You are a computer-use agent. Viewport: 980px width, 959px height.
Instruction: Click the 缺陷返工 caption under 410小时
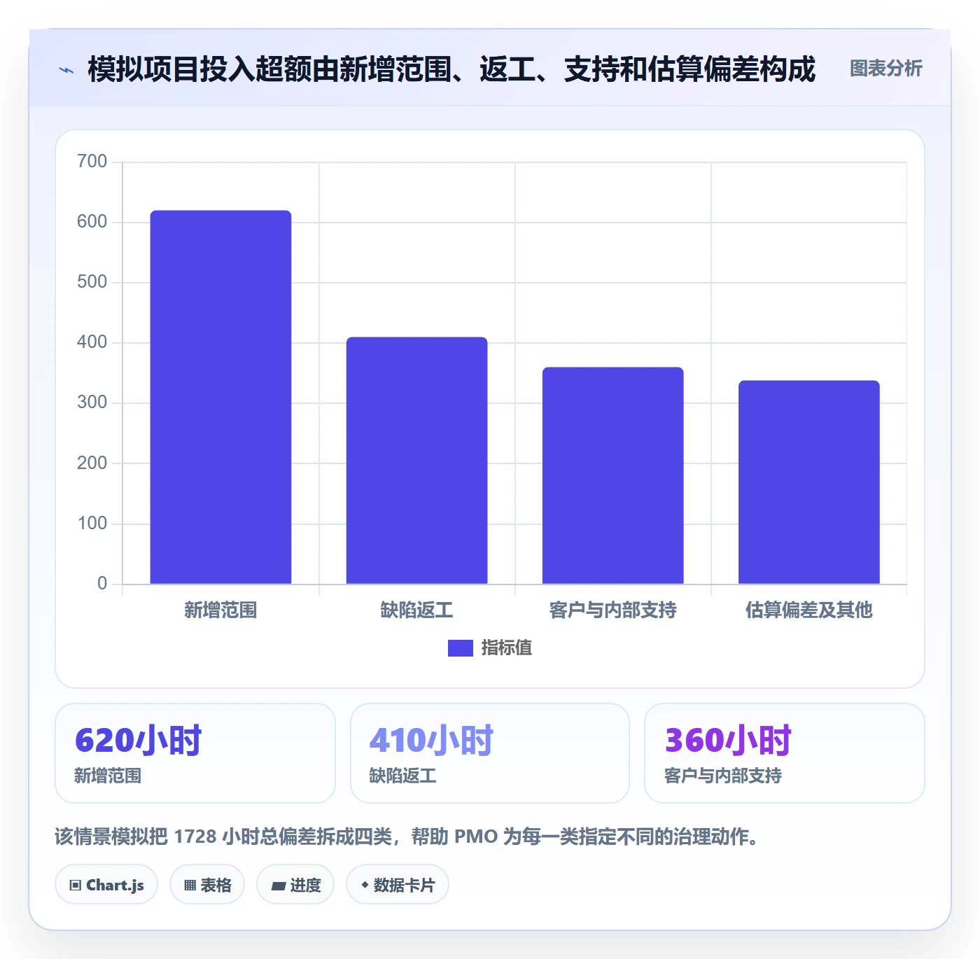pos(402,776)
